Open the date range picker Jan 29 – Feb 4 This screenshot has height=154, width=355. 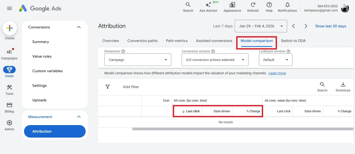(261, 26)
